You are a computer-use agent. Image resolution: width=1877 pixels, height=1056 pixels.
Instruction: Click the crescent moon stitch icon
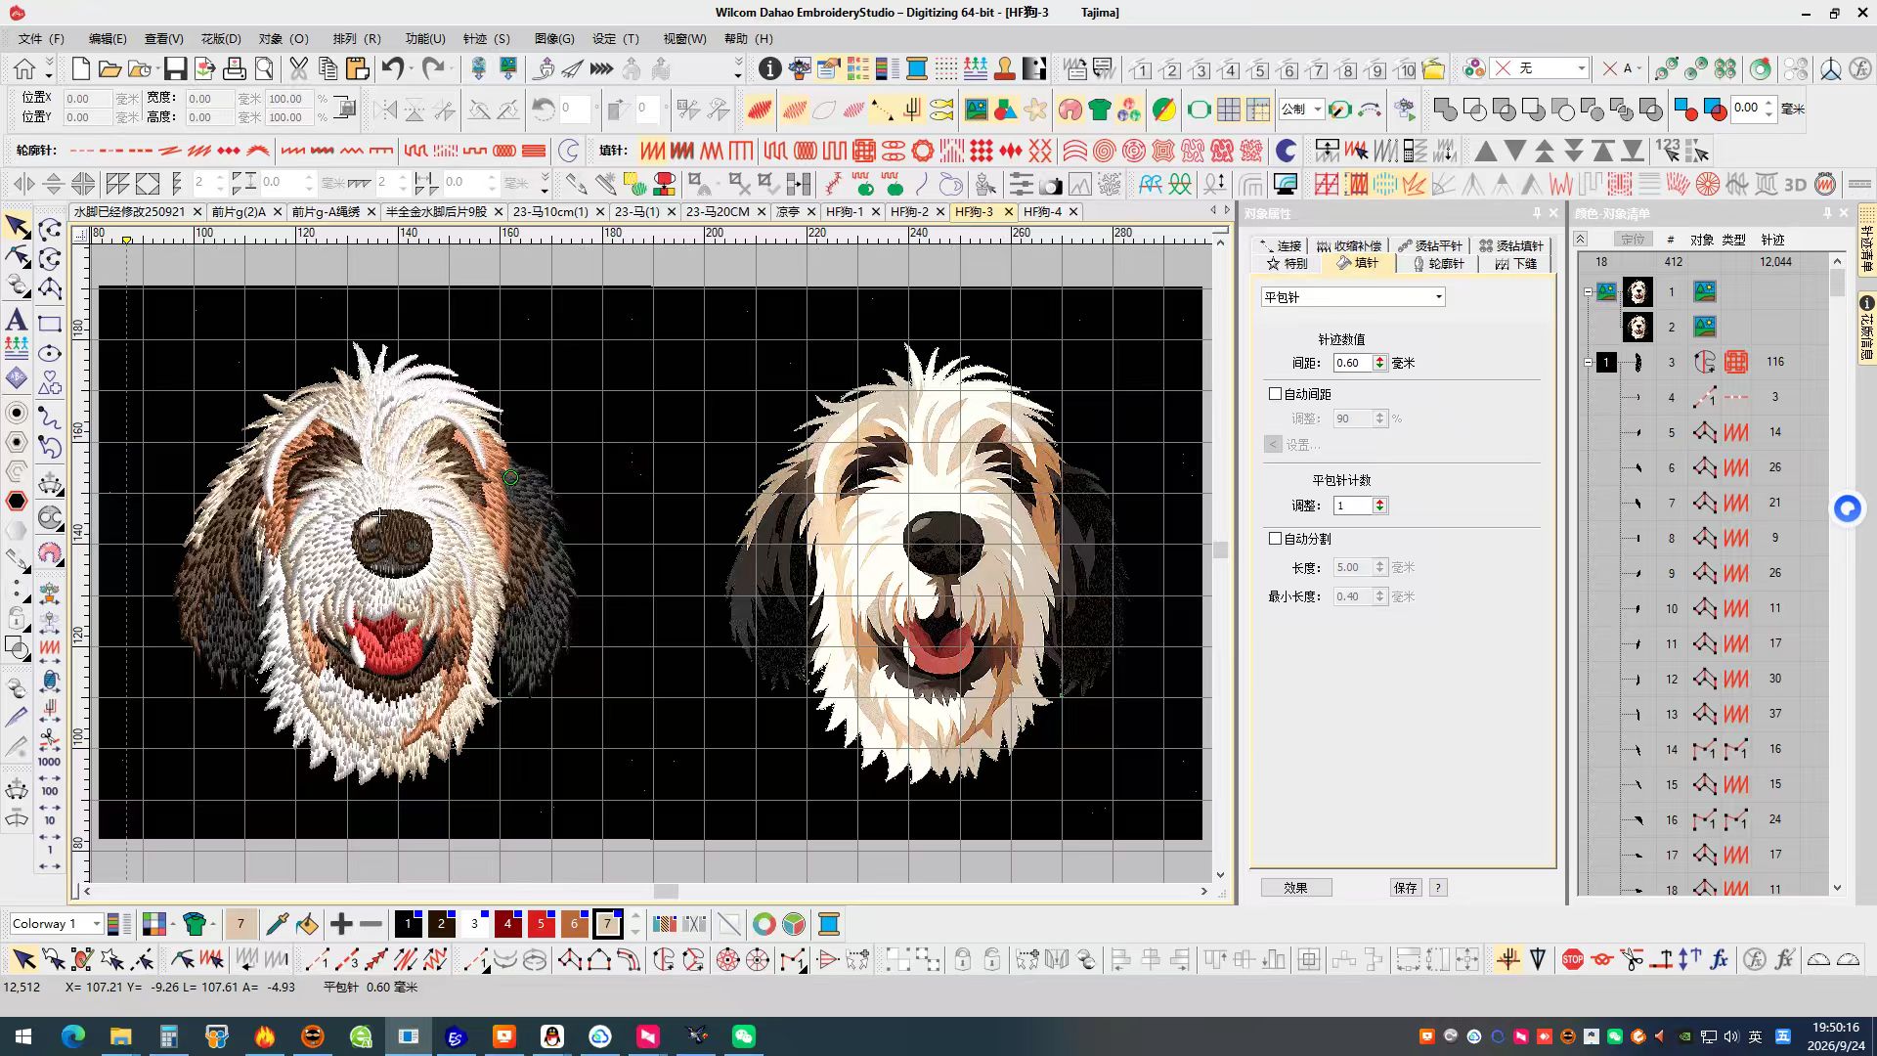(x=1287, y=151)
